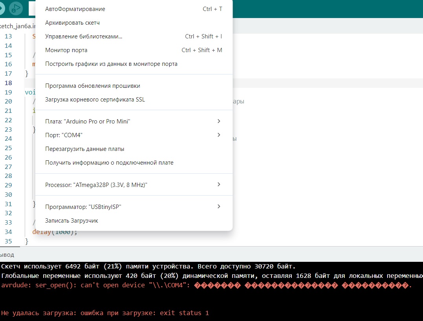Select Получить информацию о подключенной плате

(x=109, y=163)
